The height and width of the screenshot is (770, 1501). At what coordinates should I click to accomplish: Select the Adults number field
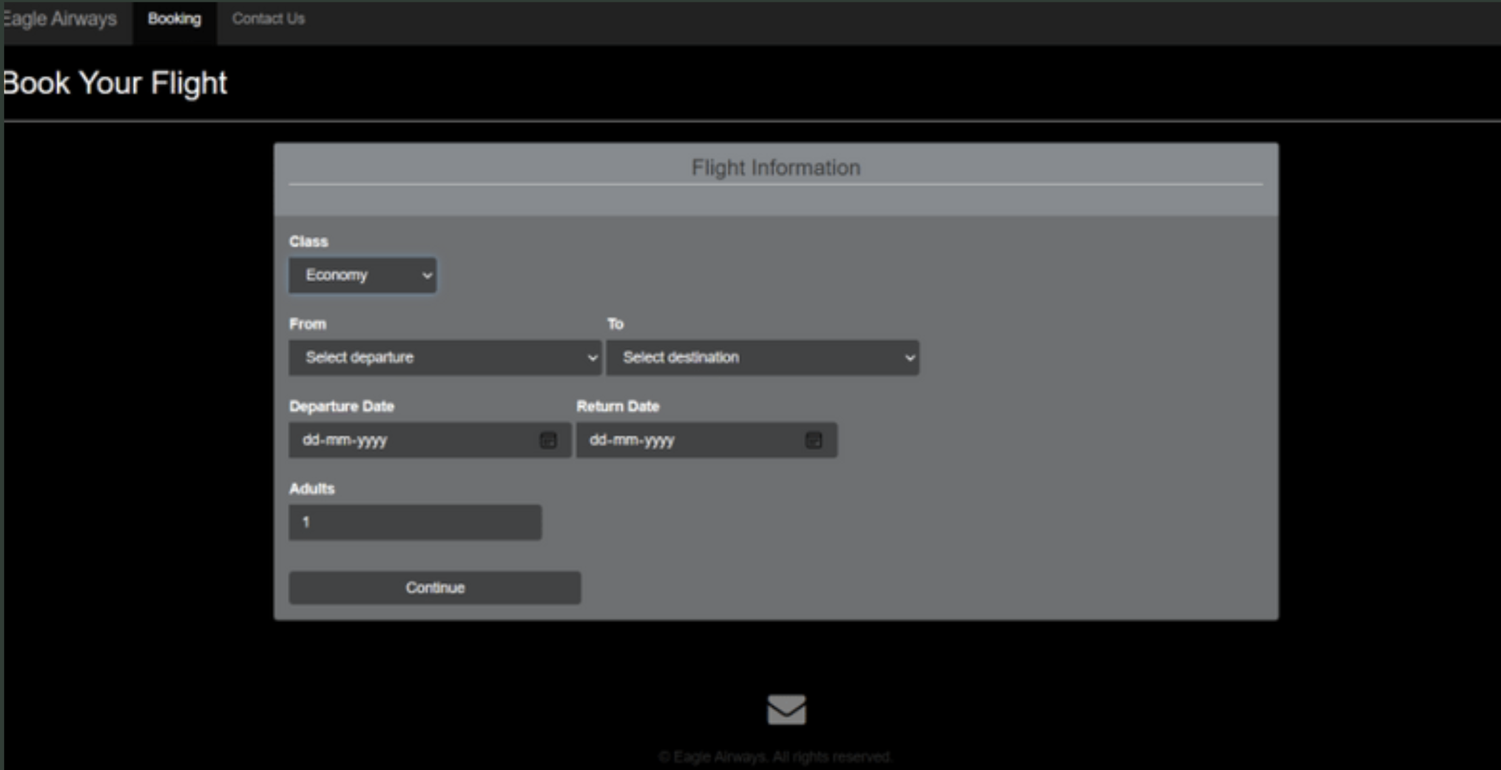click(414, 521)
